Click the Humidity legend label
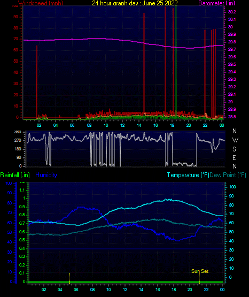The image size is (249, 297). pos(46,175)
